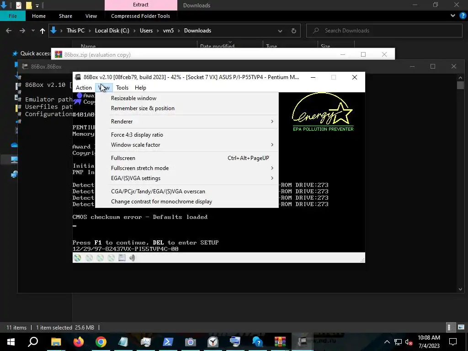Image resolution: width=468 pixels, height=351 pixels.
Task: Go up one folder level in Explorer
Action: pyautogui.click(x=43, y=31)
